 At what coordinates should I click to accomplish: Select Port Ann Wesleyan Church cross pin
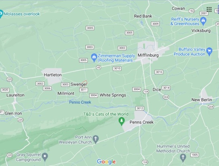pos(96,139)
